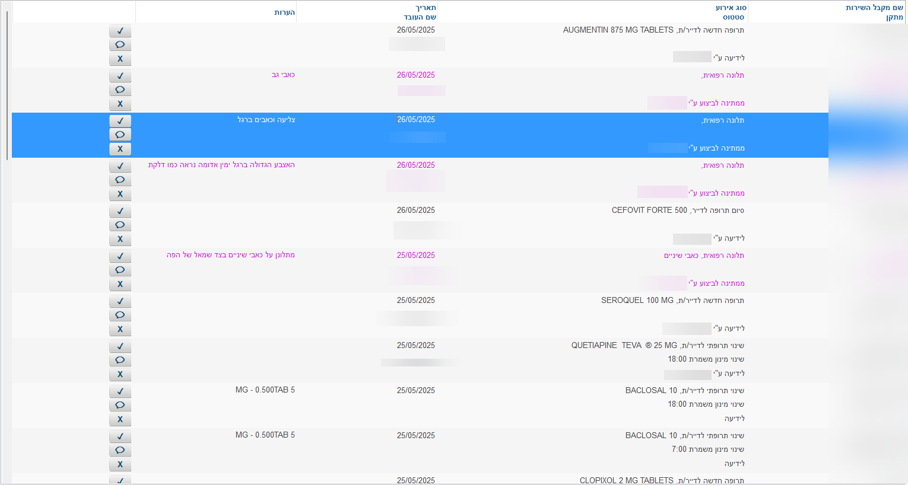
Task: Approve the SEROQUEL 100 MG row with checkmark
Action: coord(120,301)
